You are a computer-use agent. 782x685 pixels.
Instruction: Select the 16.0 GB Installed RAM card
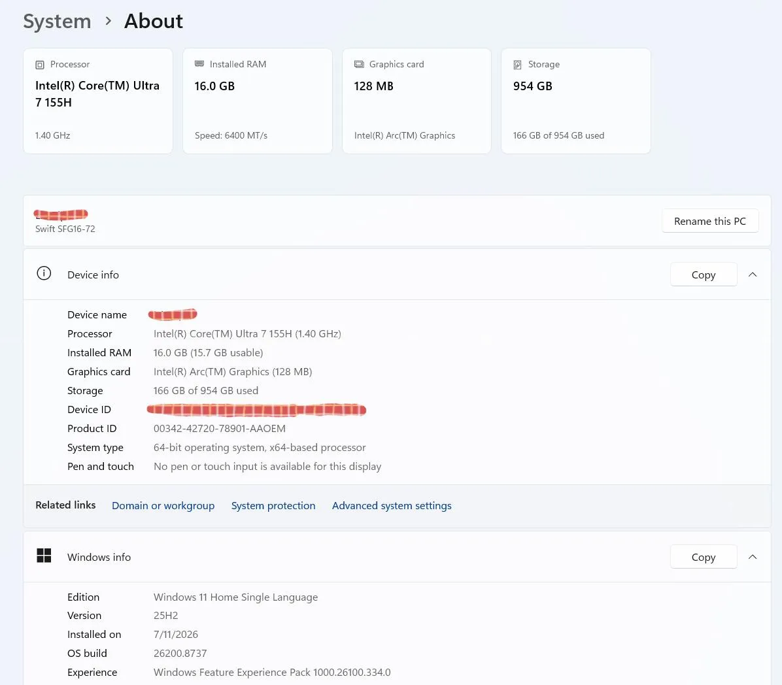coord(258,101)
